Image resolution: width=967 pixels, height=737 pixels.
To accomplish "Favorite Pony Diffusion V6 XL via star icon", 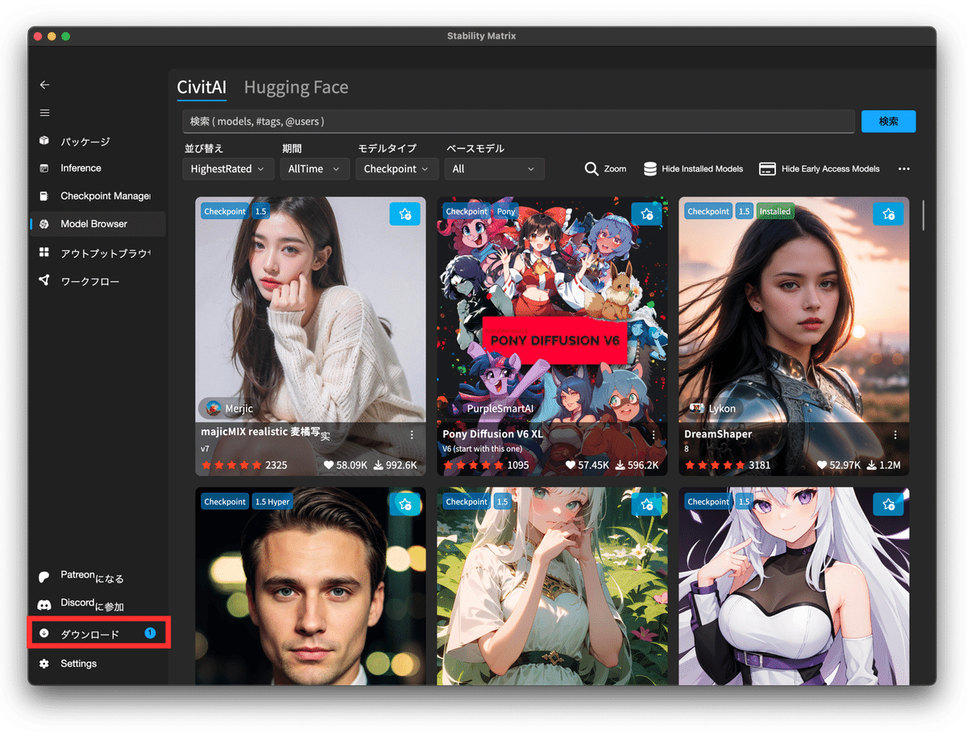I will point(646,214).
